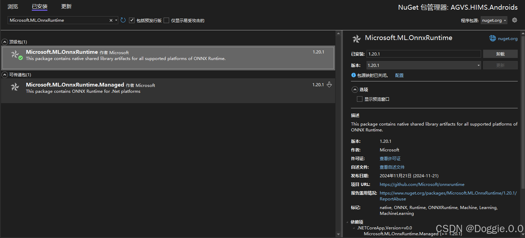Click install arrow on Managed package row
This screenshot has width=525, height=238.
tap(329, 85)
